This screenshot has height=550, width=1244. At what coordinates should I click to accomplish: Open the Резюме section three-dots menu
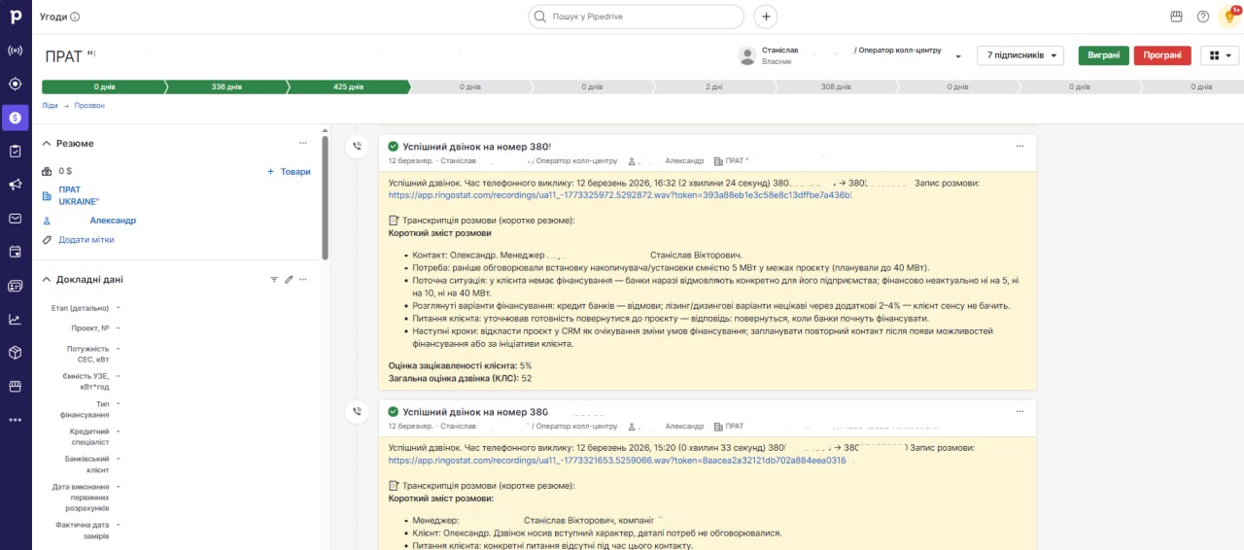[302, 143]
